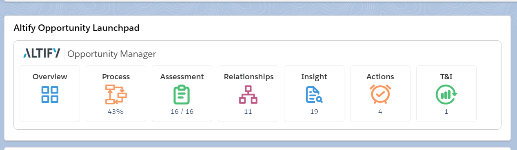Go to the Relationships tile label
Screen dimensions: 517x150
[x=249, y=76]
